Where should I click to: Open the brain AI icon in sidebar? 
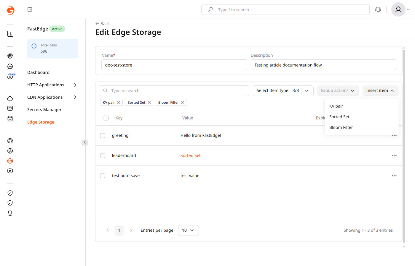coord(10,66)
